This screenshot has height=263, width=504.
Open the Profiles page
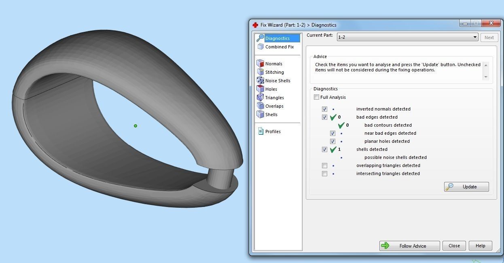273,131
